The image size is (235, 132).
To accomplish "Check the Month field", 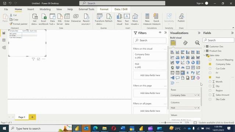I will [x=210, y=82].
